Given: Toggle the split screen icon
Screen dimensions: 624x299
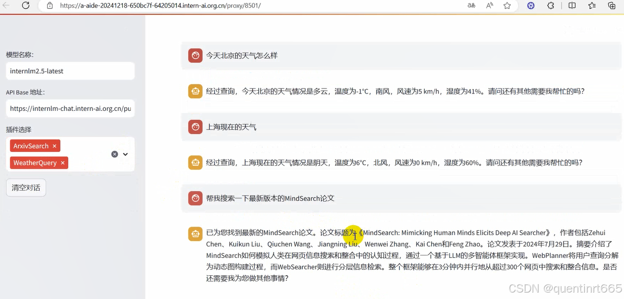Looking at the screenshot, I should [572, 5].
